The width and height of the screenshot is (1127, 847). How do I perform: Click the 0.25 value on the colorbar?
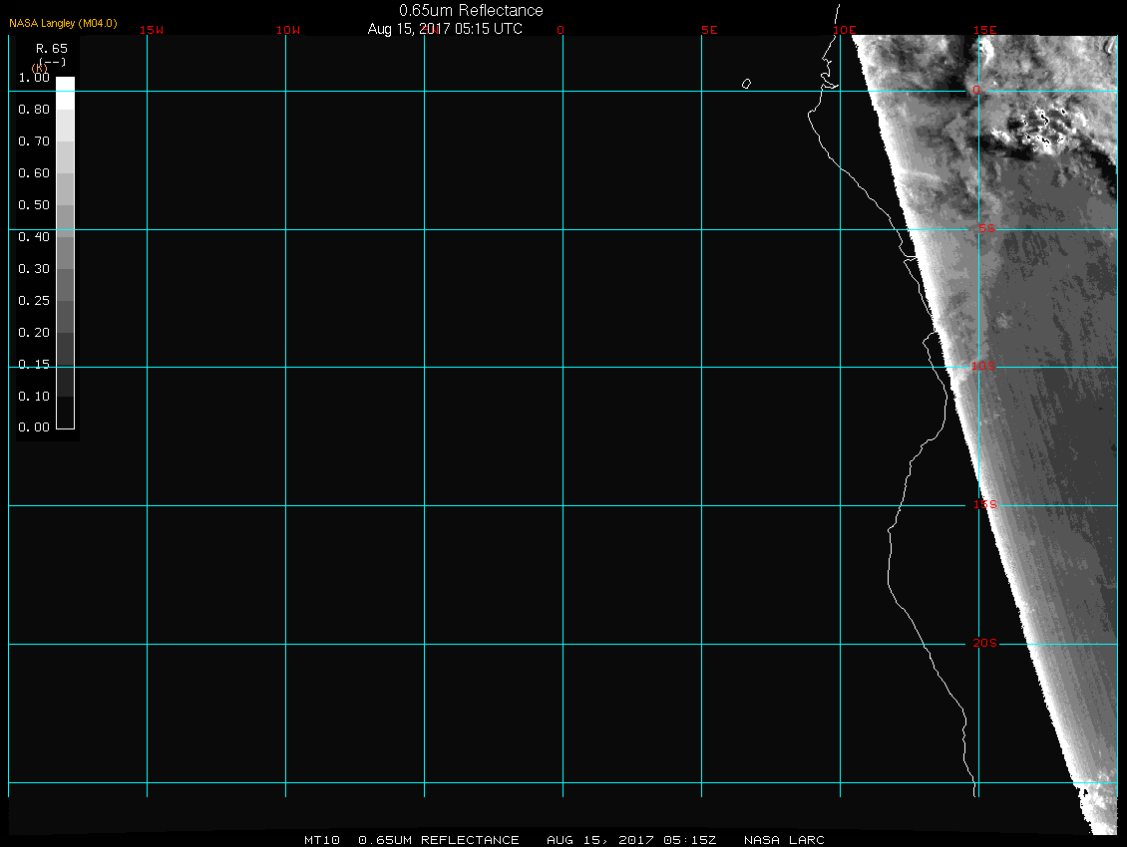[x=34, y=301]
